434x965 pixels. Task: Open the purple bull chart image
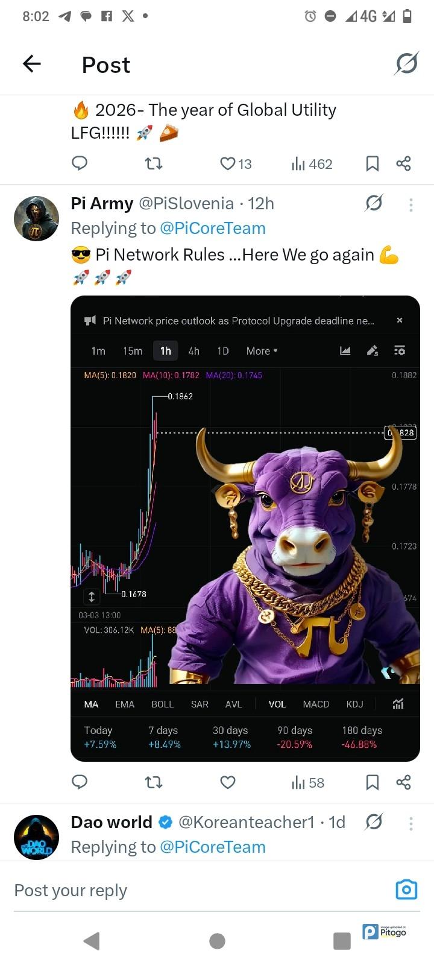click(245, 528)
